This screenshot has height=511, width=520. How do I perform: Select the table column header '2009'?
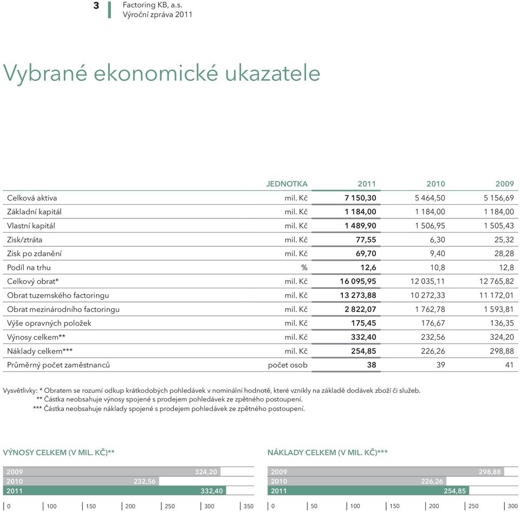pyautogui.click(x=505, y=184)
